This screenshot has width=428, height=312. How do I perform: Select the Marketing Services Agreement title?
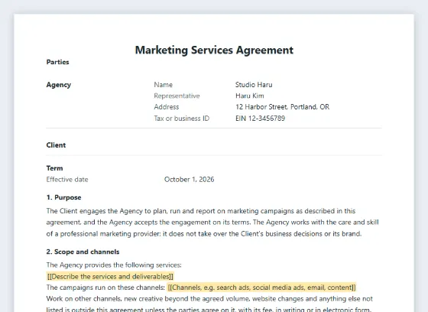click(x=214, y=50)
